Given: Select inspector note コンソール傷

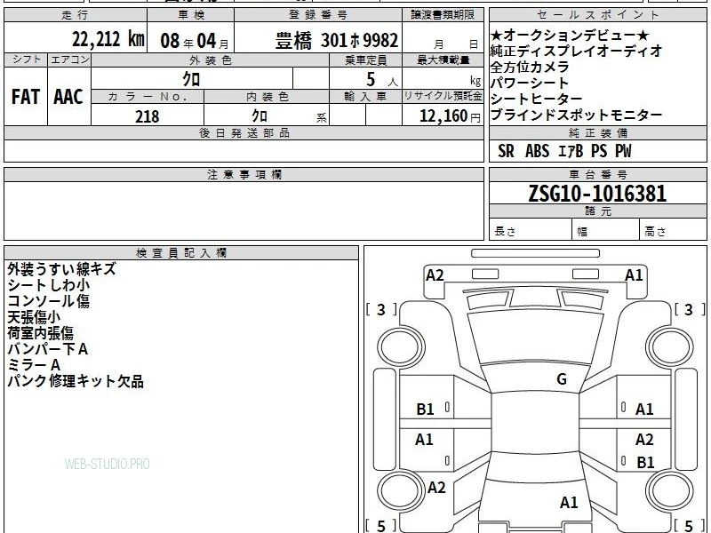Looking at the screenshot, I should (49, 301).
